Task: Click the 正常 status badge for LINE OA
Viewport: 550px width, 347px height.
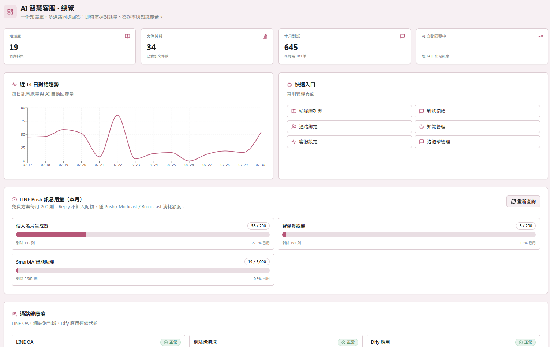Action: 171,342
